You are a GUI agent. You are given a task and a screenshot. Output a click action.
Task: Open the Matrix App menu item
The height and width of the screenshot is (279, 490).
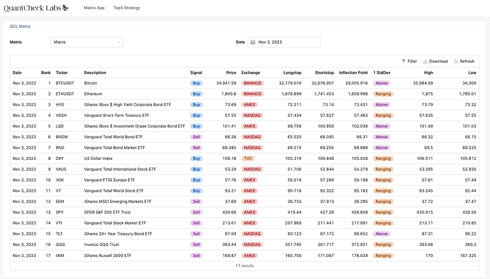click(x=94, y=8)
